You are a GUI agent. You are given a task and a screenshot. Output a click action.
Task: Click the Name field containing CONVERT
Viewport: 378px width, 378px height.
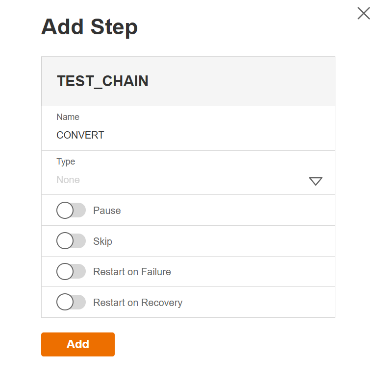pyautogui.click(x=172, y=135)
